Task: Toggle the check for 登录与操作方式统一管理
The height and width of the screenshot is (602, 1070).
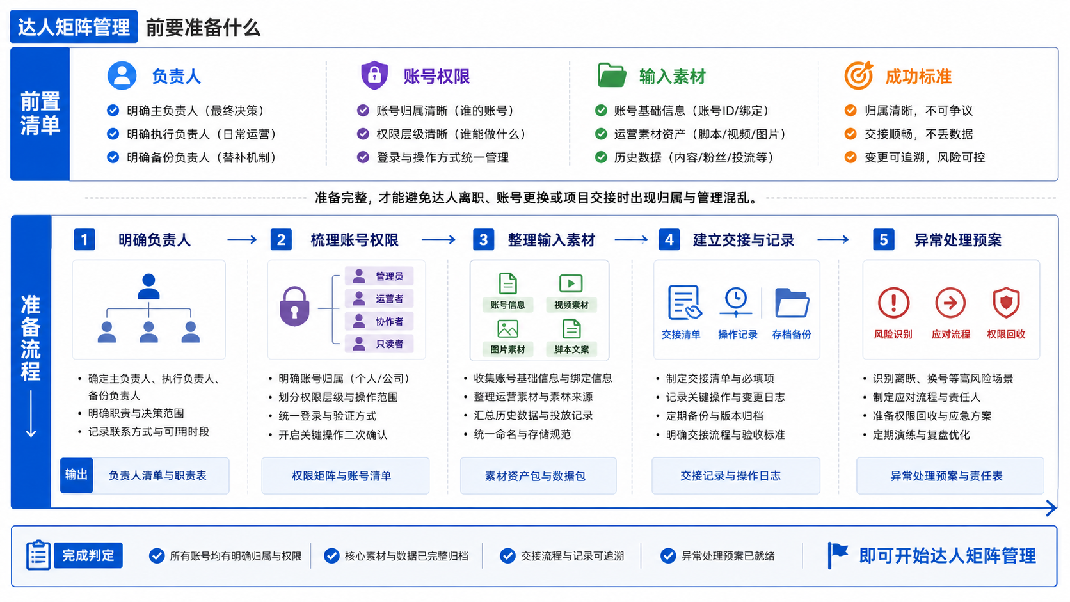Action: 363,157
